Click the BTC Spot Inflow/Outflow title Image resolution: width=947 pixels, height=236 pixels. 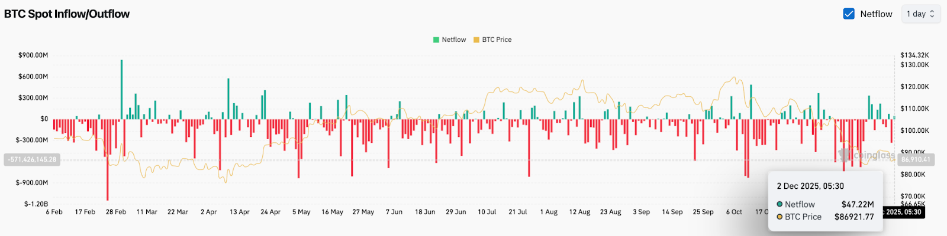click(x=67, y=14)
